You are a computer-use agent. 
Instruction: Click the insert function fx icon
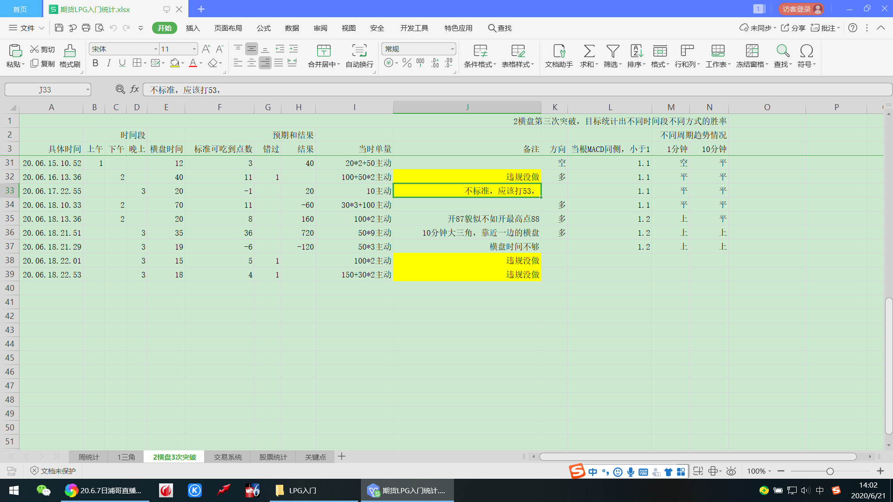(x=134, y=89)
